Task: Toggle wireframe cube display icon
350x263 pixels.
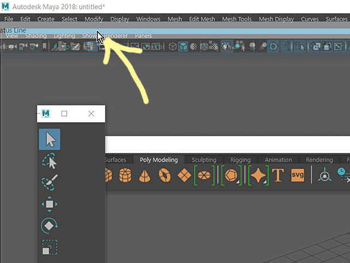Action: point(173,47)
